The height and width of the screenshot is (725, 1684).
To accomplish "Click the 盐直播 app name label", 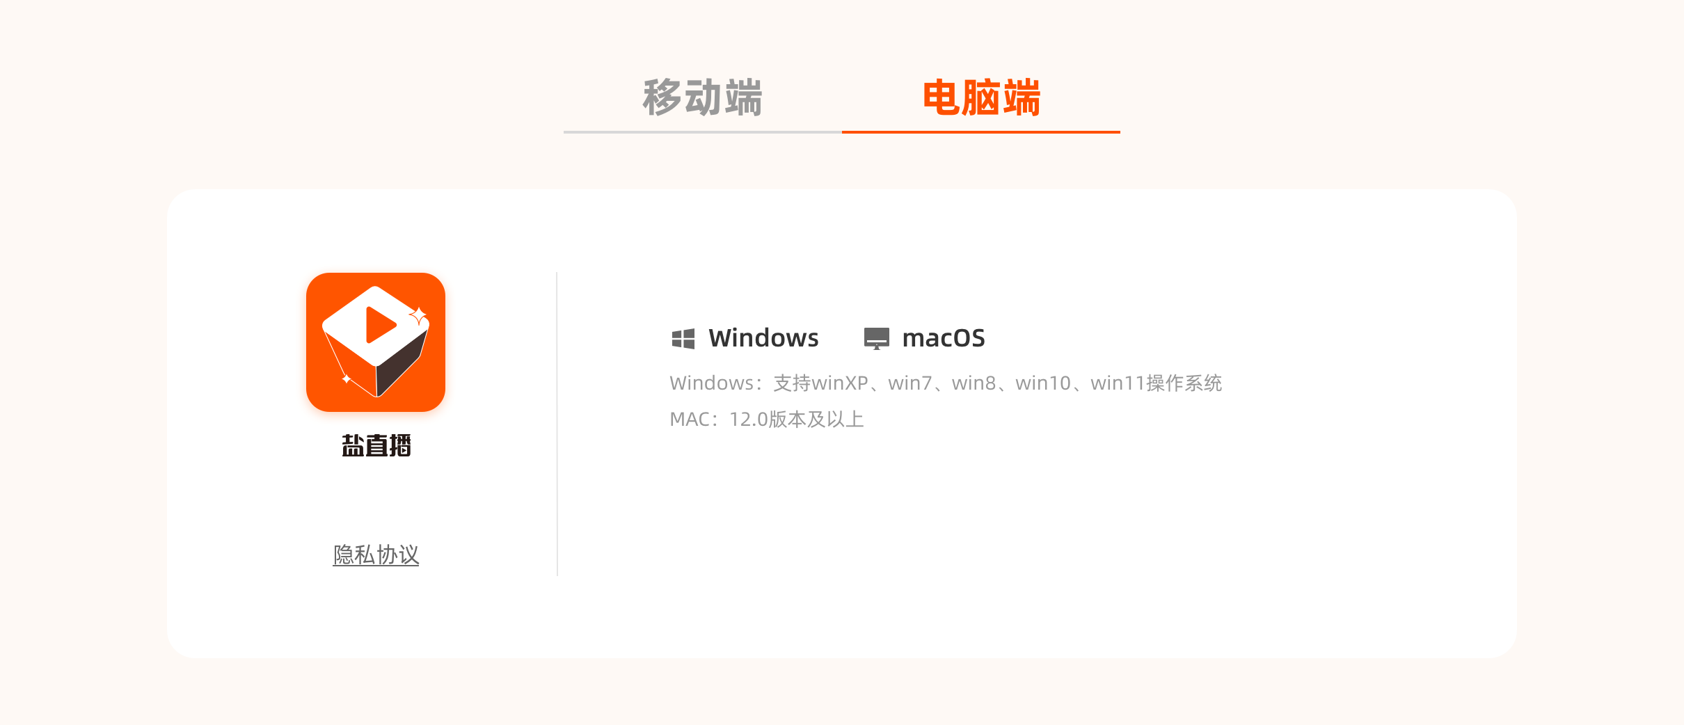I will tap(376, 445).
